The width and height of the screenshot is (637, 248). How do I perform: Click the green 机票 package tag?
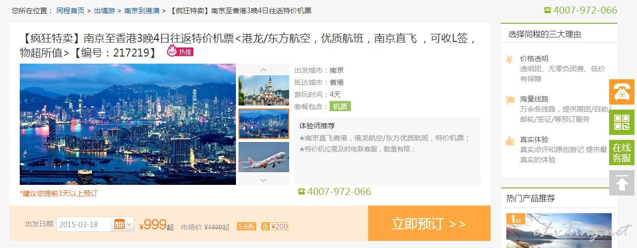[x=340, y=107]
